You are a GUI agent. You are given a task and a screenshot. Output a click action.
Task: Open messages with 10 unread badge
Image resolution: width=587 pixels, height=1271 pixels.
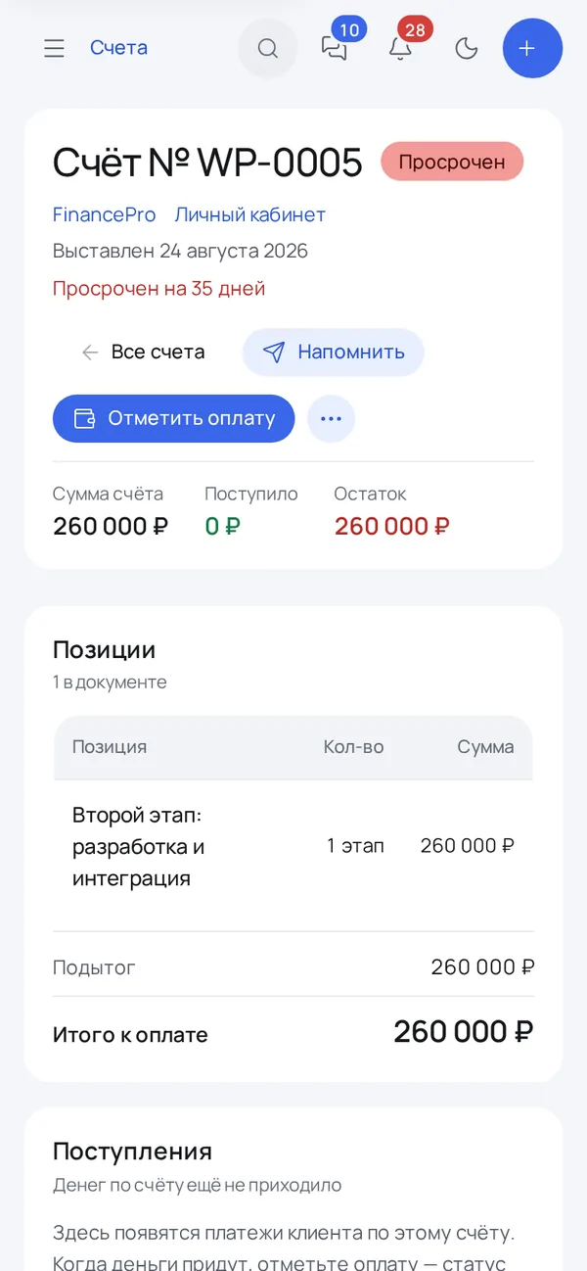(x=335, y=48)
